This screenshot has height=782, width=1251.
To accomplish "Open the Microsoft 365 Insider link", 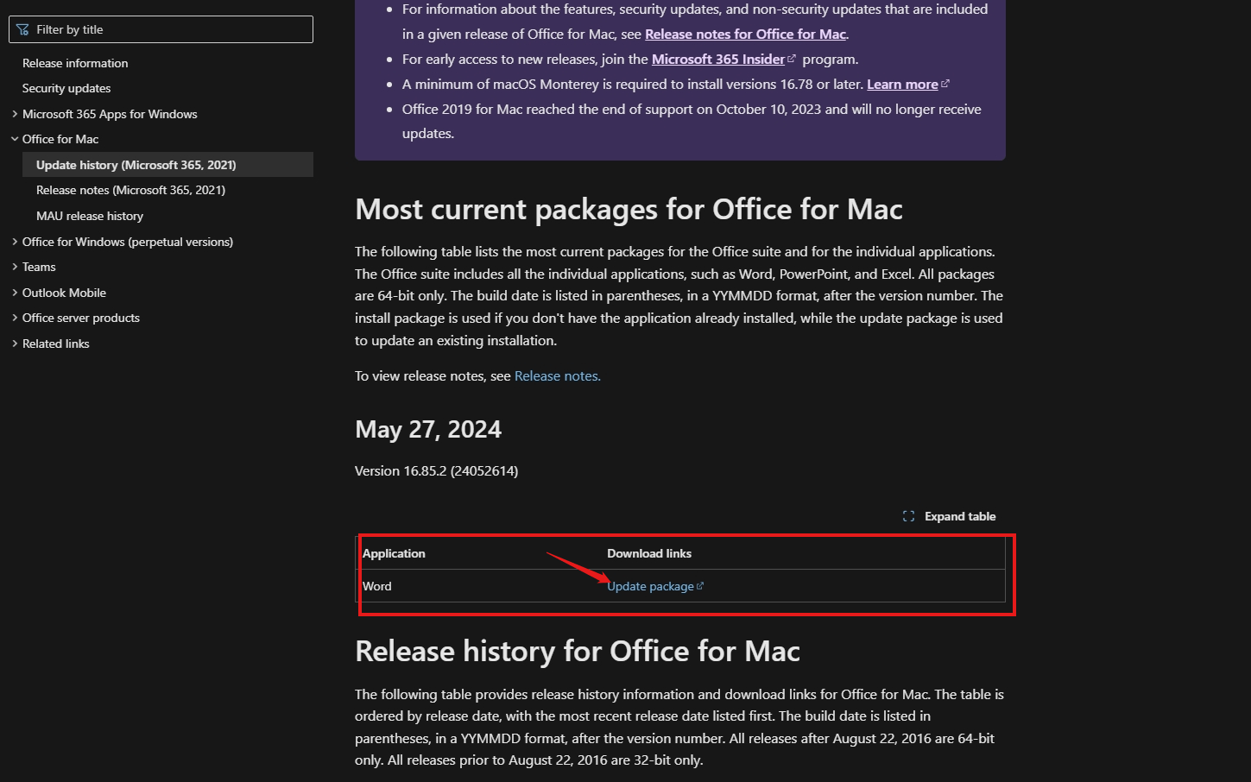I will click(718, 59).
